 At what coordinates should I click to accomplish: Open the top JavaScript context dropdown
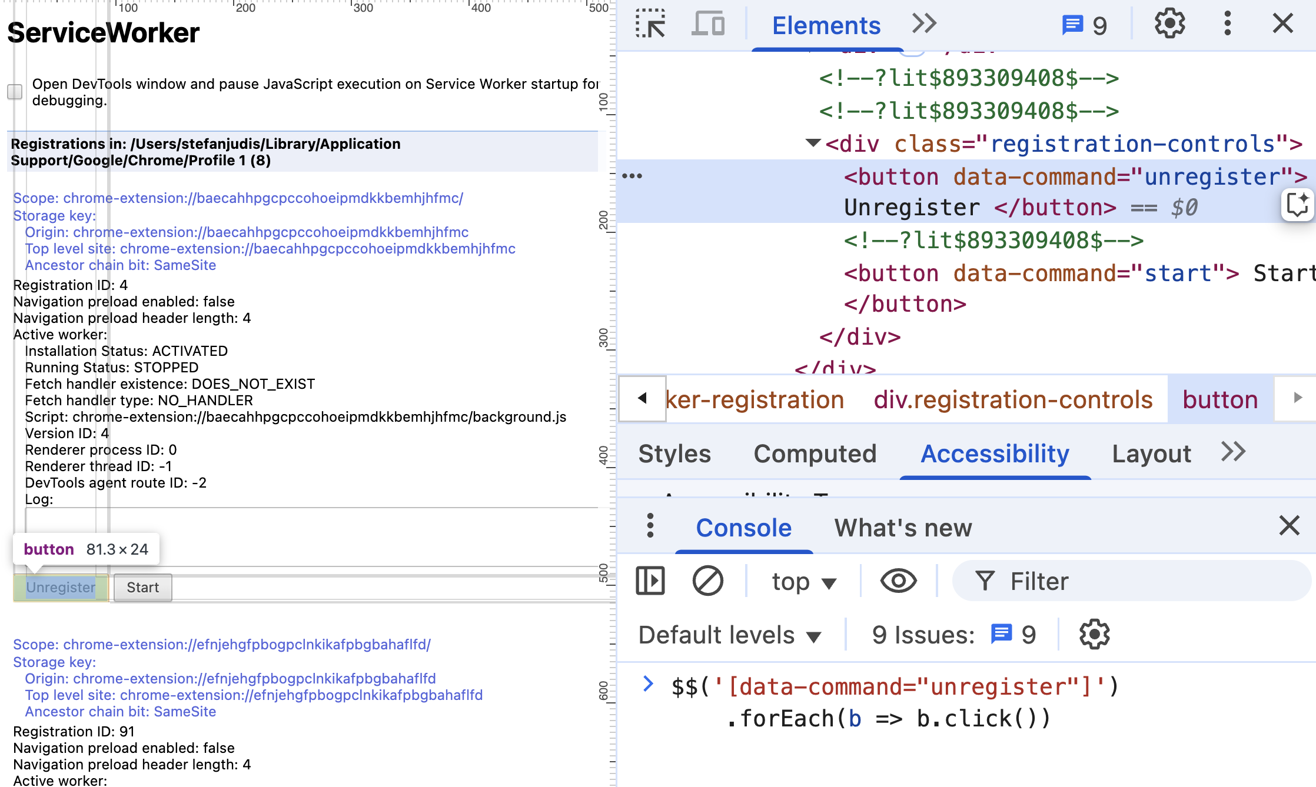pos(803,582)
